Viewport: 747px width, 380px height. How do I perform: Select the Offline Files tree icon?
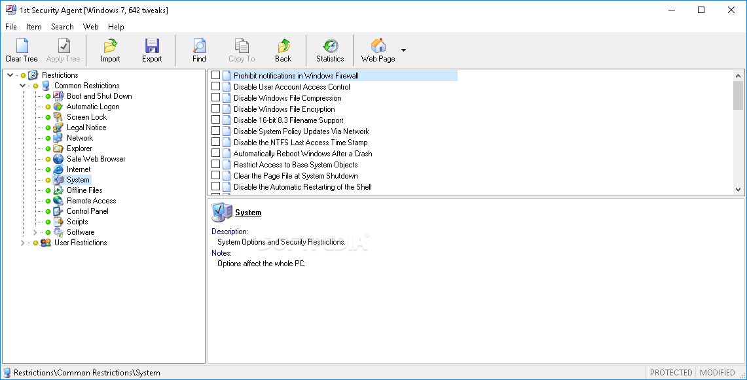[x=58, y=190]
